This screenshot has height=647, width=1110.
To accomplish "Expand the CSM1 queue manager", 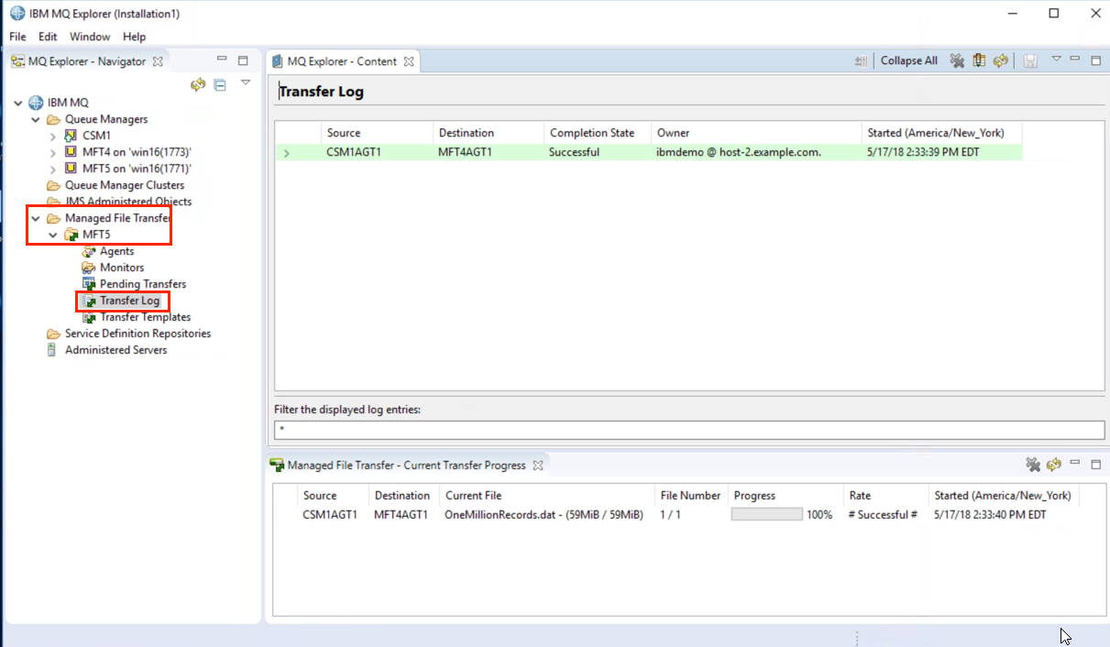I will [x=53, y=136].
